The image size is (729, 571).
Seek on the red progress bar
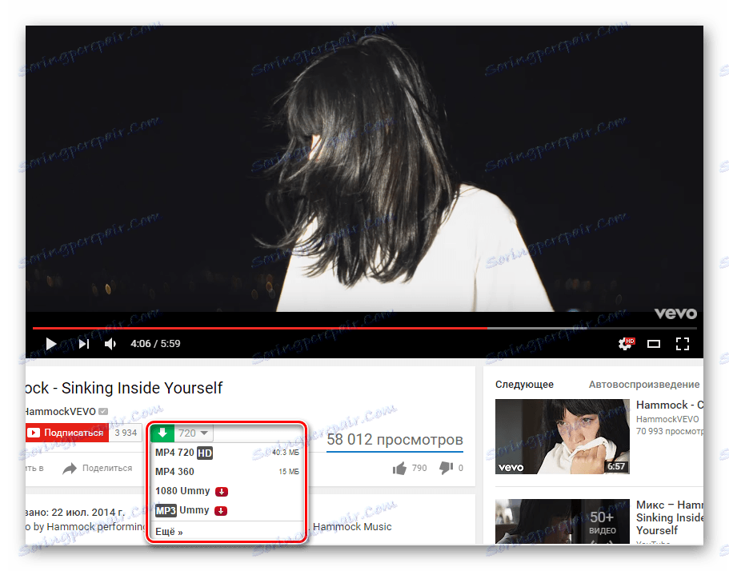click(x=259, y=328)
